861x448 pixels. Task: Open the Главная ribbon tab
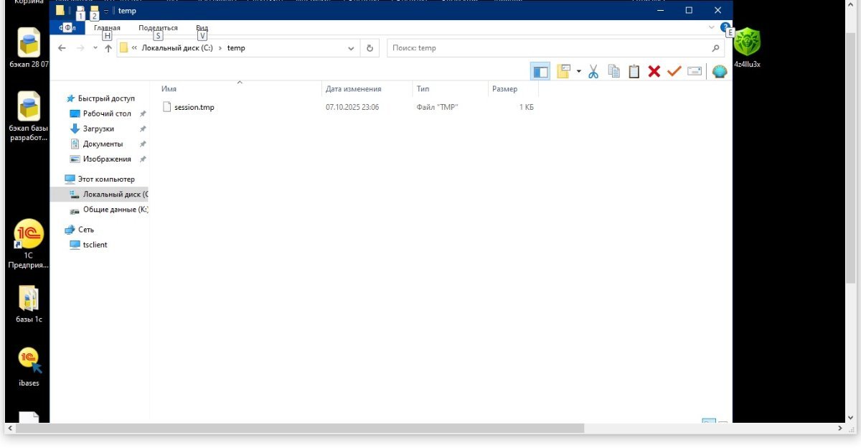click(107, 28)
